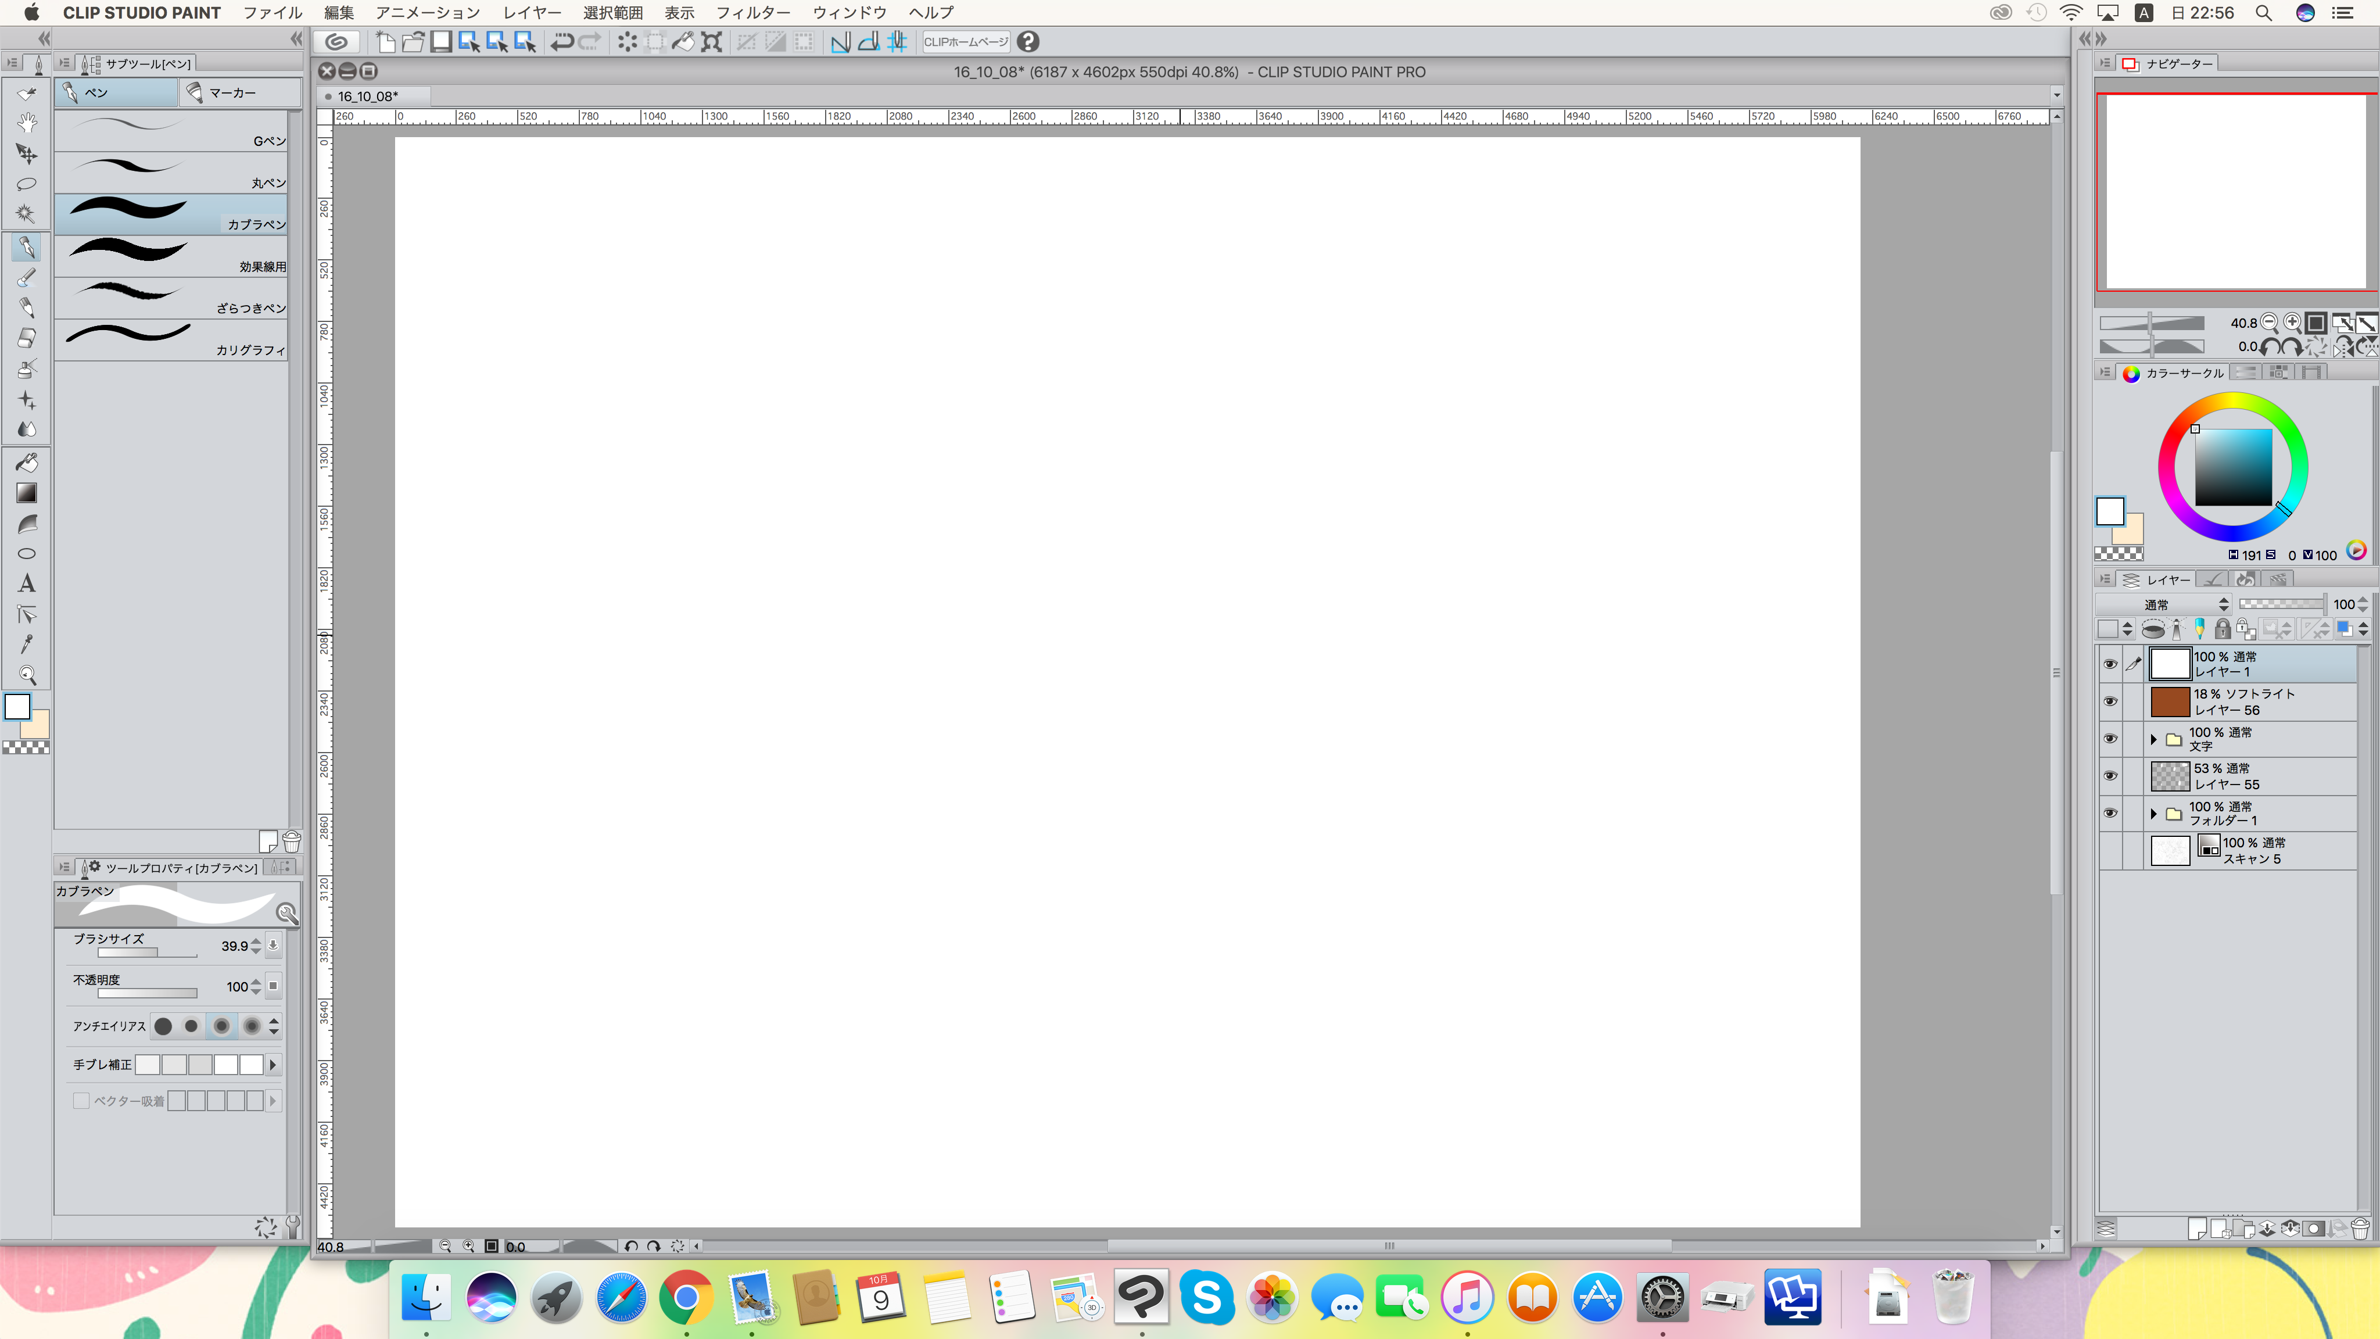Image resolution: width=2380 pixels, height=1339 pixels.
Task: Open the 通常 blend mode dropdown
Action: tap(2162, 604)
